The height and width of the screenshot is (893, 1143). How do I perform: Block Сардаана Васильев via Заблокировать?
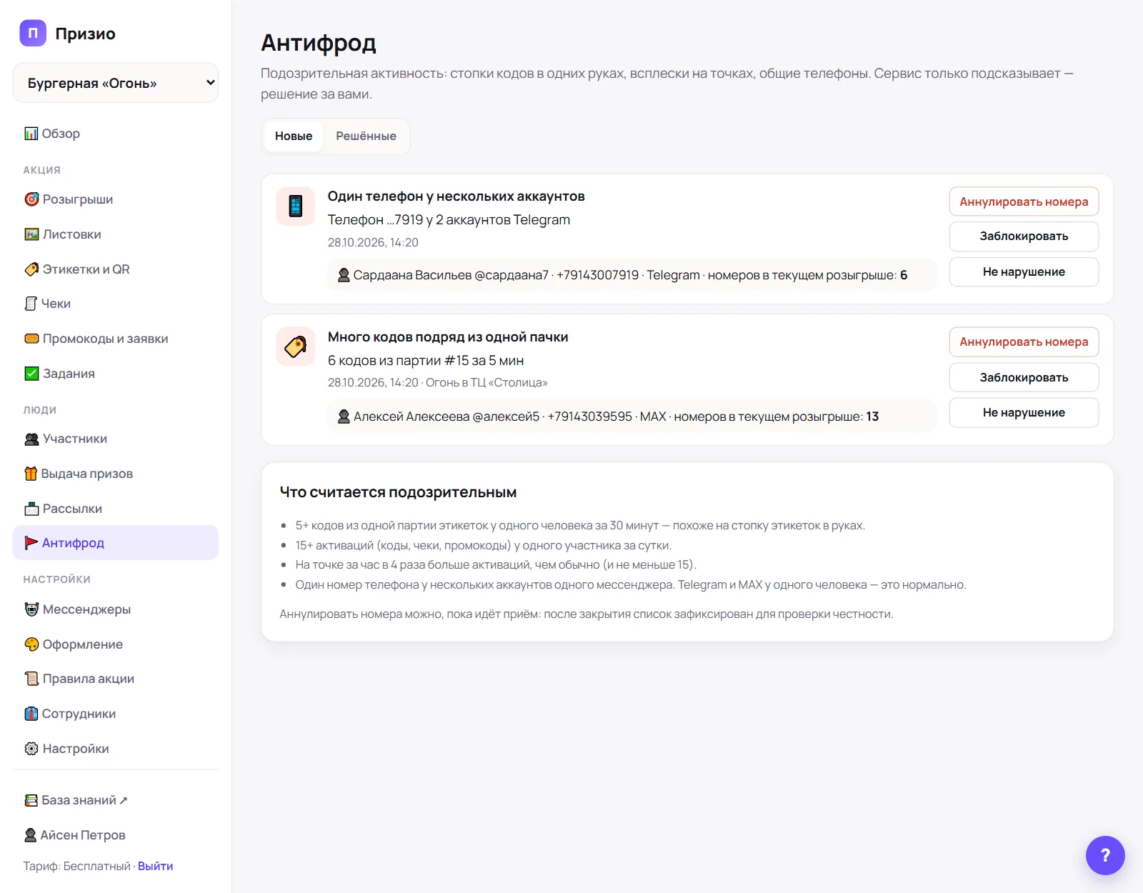[1024, 236]
